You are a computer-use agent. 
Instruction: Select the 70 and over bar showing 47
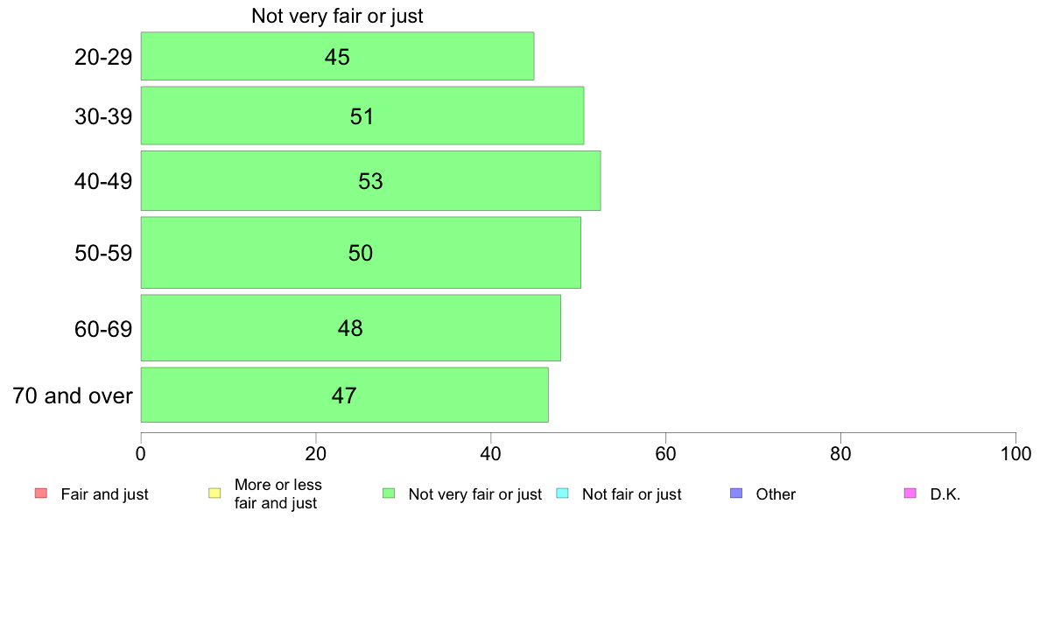pos(344,395)
